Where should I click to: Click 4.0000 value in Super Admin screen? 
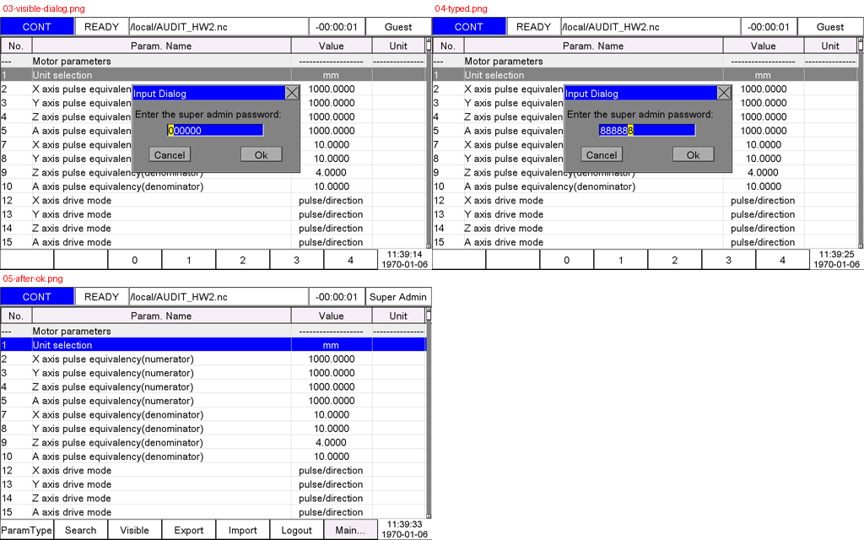[331, 442]
